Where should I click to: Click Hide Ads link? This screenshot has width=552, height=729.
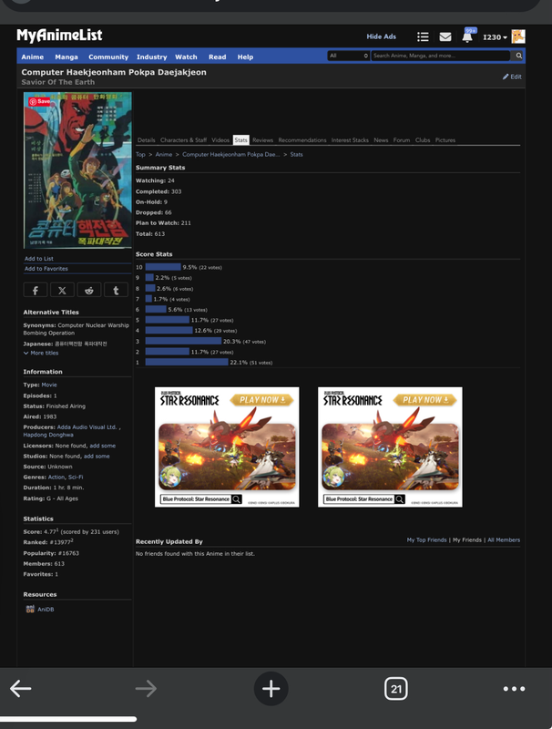coord(381,36)
